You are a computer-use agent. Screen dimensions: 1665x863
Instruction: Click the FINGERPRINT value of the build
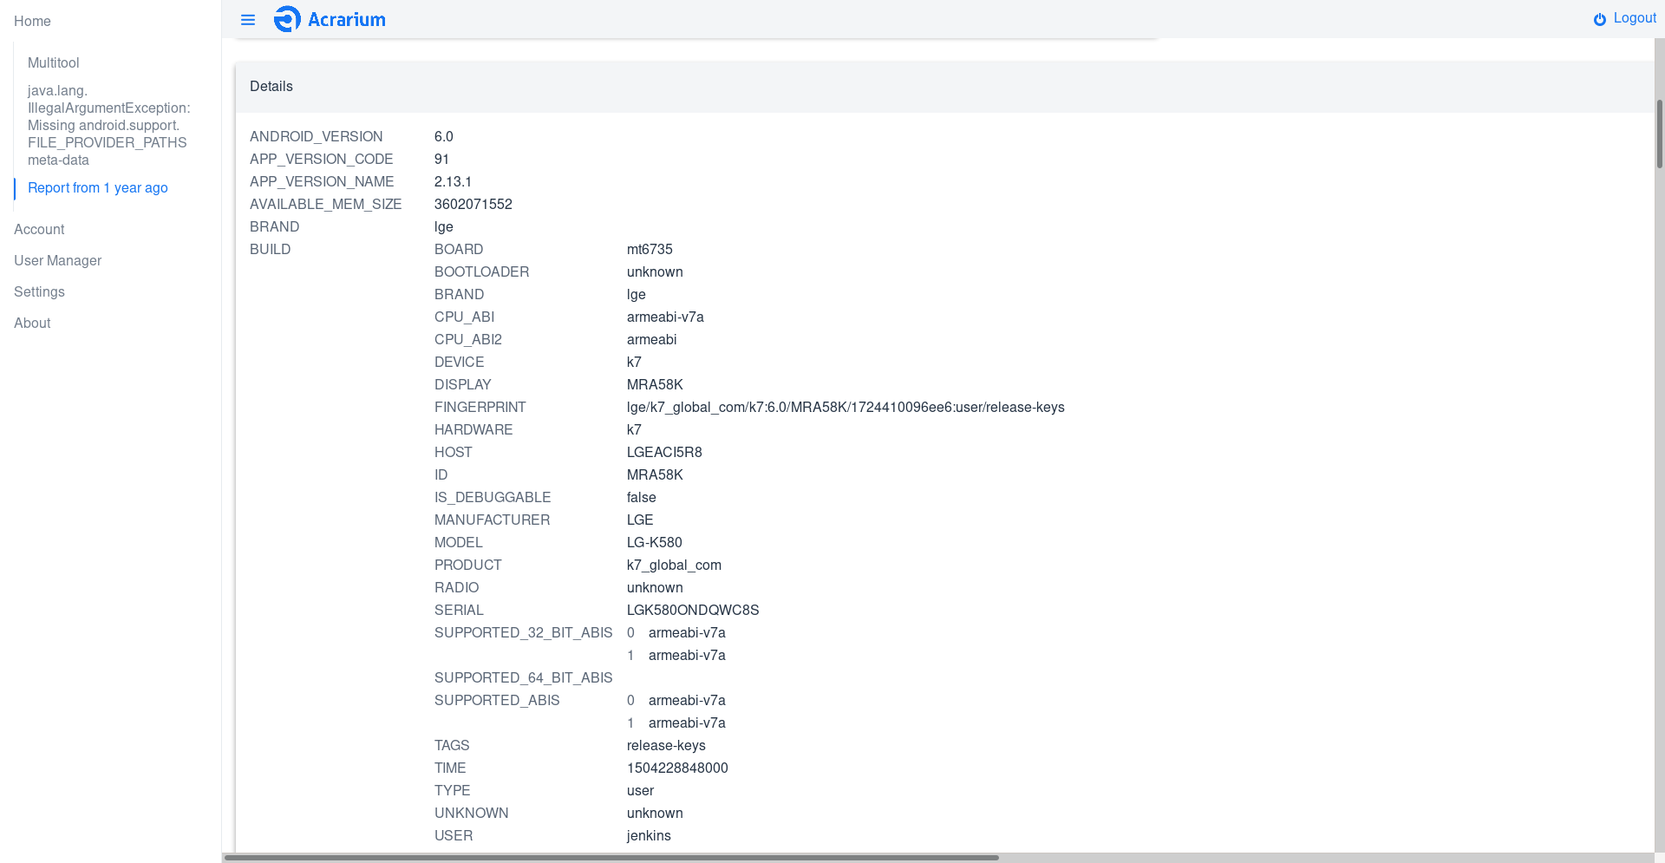click(x=846, y=407)
